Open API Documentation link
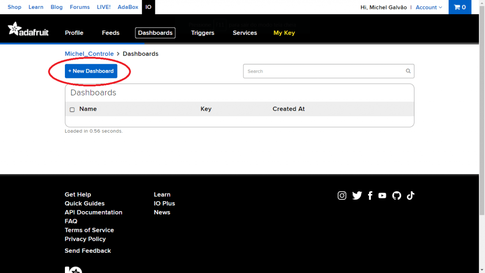Viewport: 485px width, 273px height. tap(93, 212)
